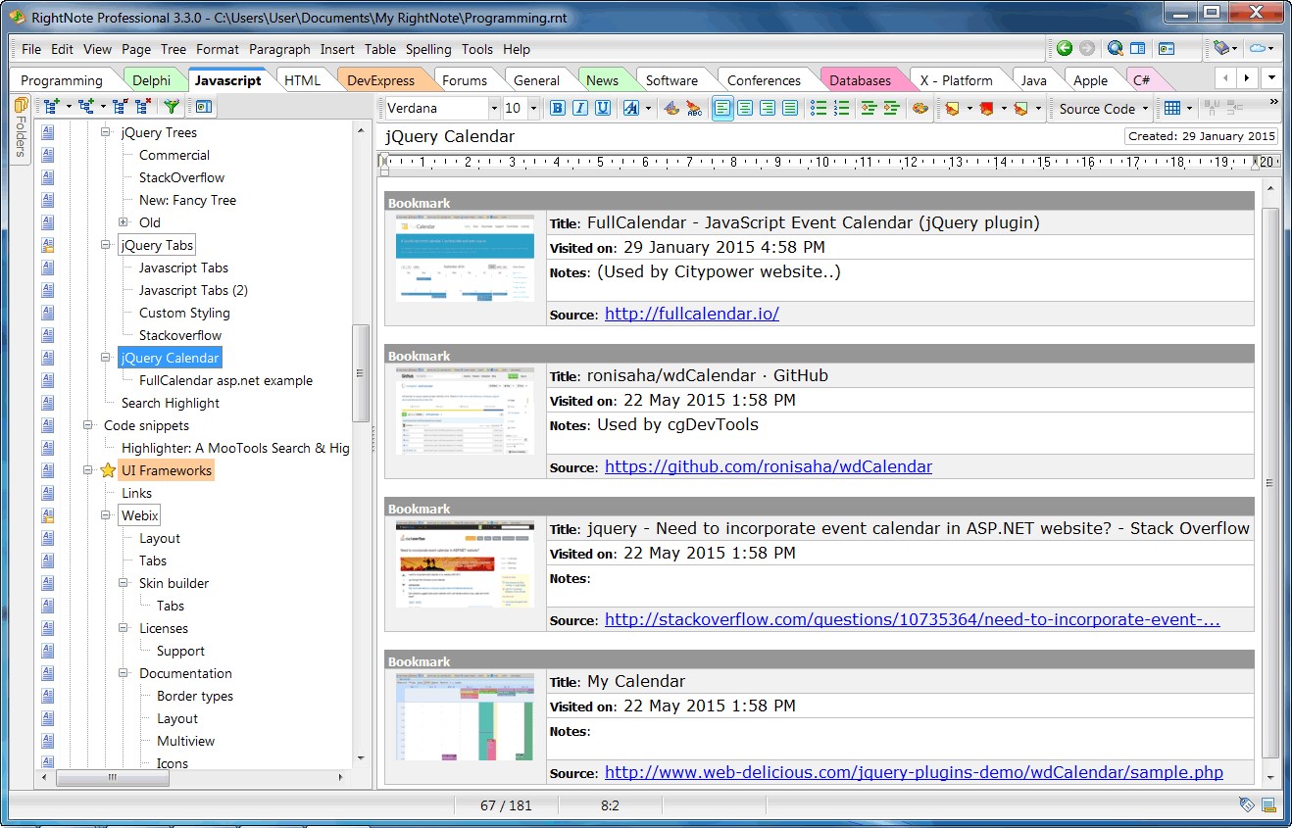Click the spell check ABC icon
This screenshot has height=828, width=1292.
coord(694,109)
